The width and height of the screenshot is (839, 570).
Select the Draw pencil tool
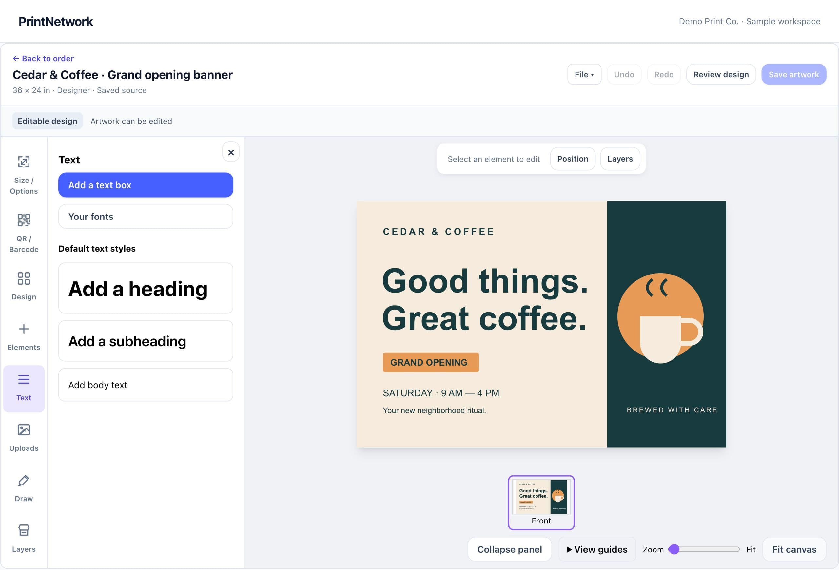pos(24,488)
